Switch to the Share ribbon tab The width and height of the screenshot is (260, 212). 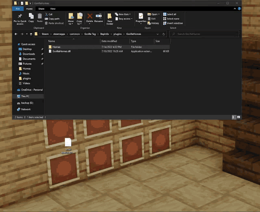[41, 9]
